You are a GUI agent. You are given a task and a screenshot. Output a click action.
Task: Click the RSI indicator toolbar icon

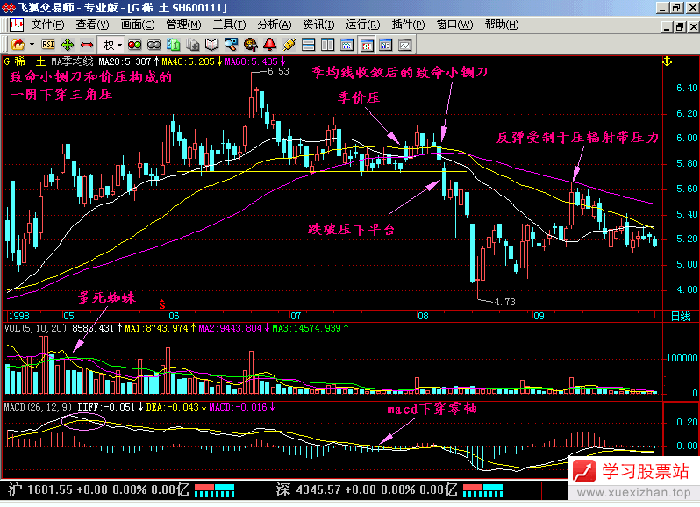(x=47, y=45)
